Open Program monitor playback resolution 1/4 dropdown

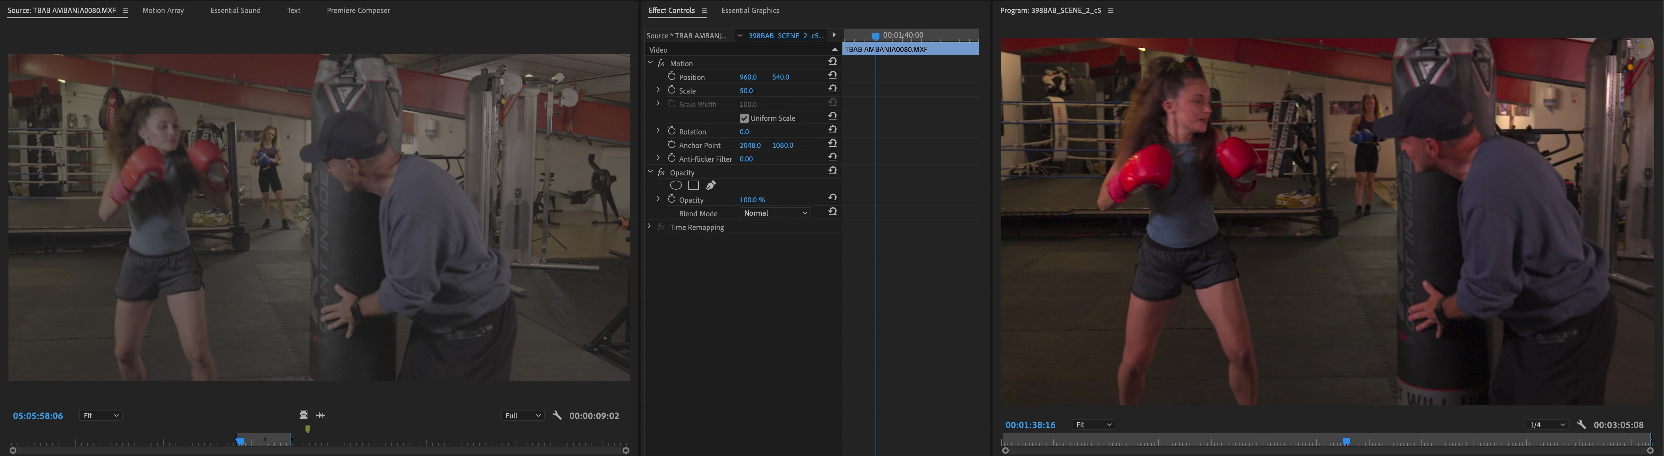(1546, 424)
